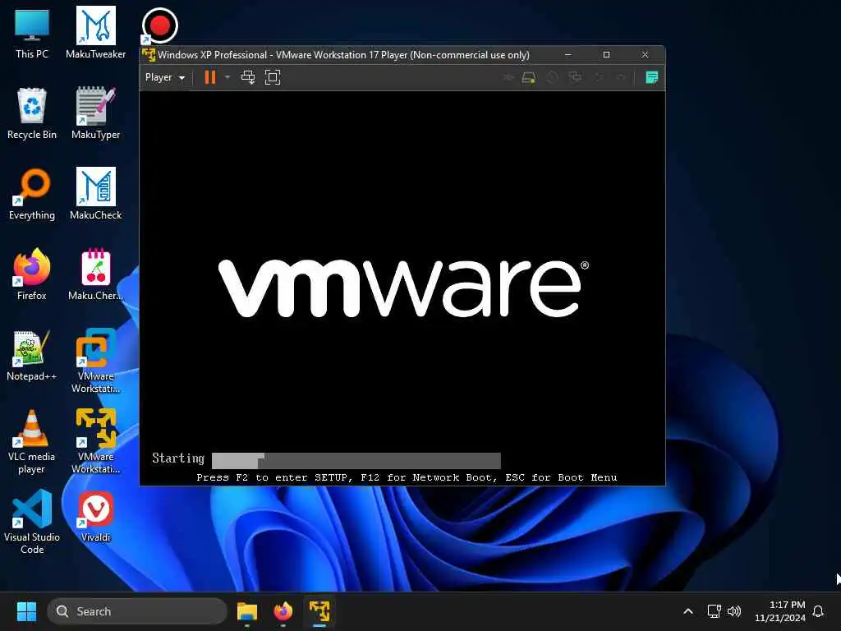Select the Vivaldi desktop shortcut
Viewport: 841px width, 631px height.
point(96,516)
